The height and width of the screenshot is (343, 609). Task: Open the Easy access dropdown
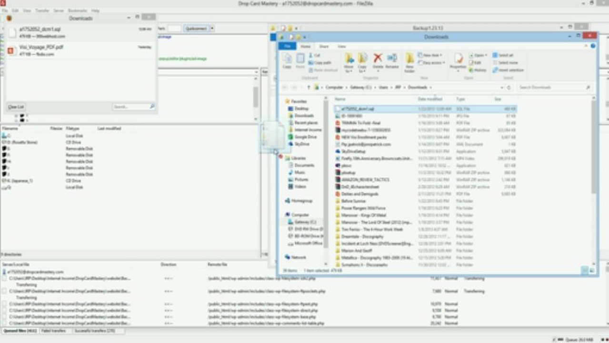pyautogui.click(x=431, y=62)
